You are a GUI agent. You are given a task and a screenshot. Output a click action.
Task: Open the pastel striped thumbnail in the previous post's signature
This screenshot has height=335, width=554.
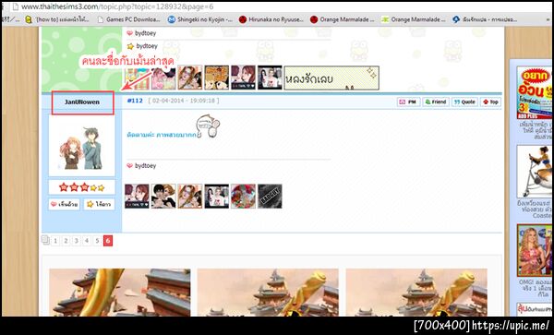[137, 78]
